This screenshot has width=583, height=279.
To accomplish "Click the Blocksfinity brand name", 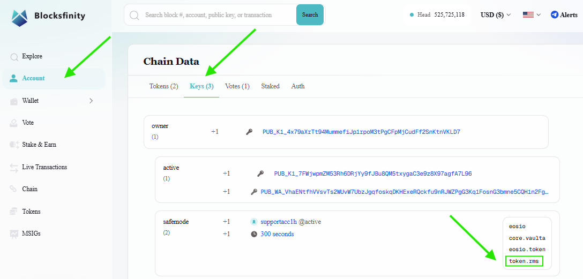I will [59, 16].
